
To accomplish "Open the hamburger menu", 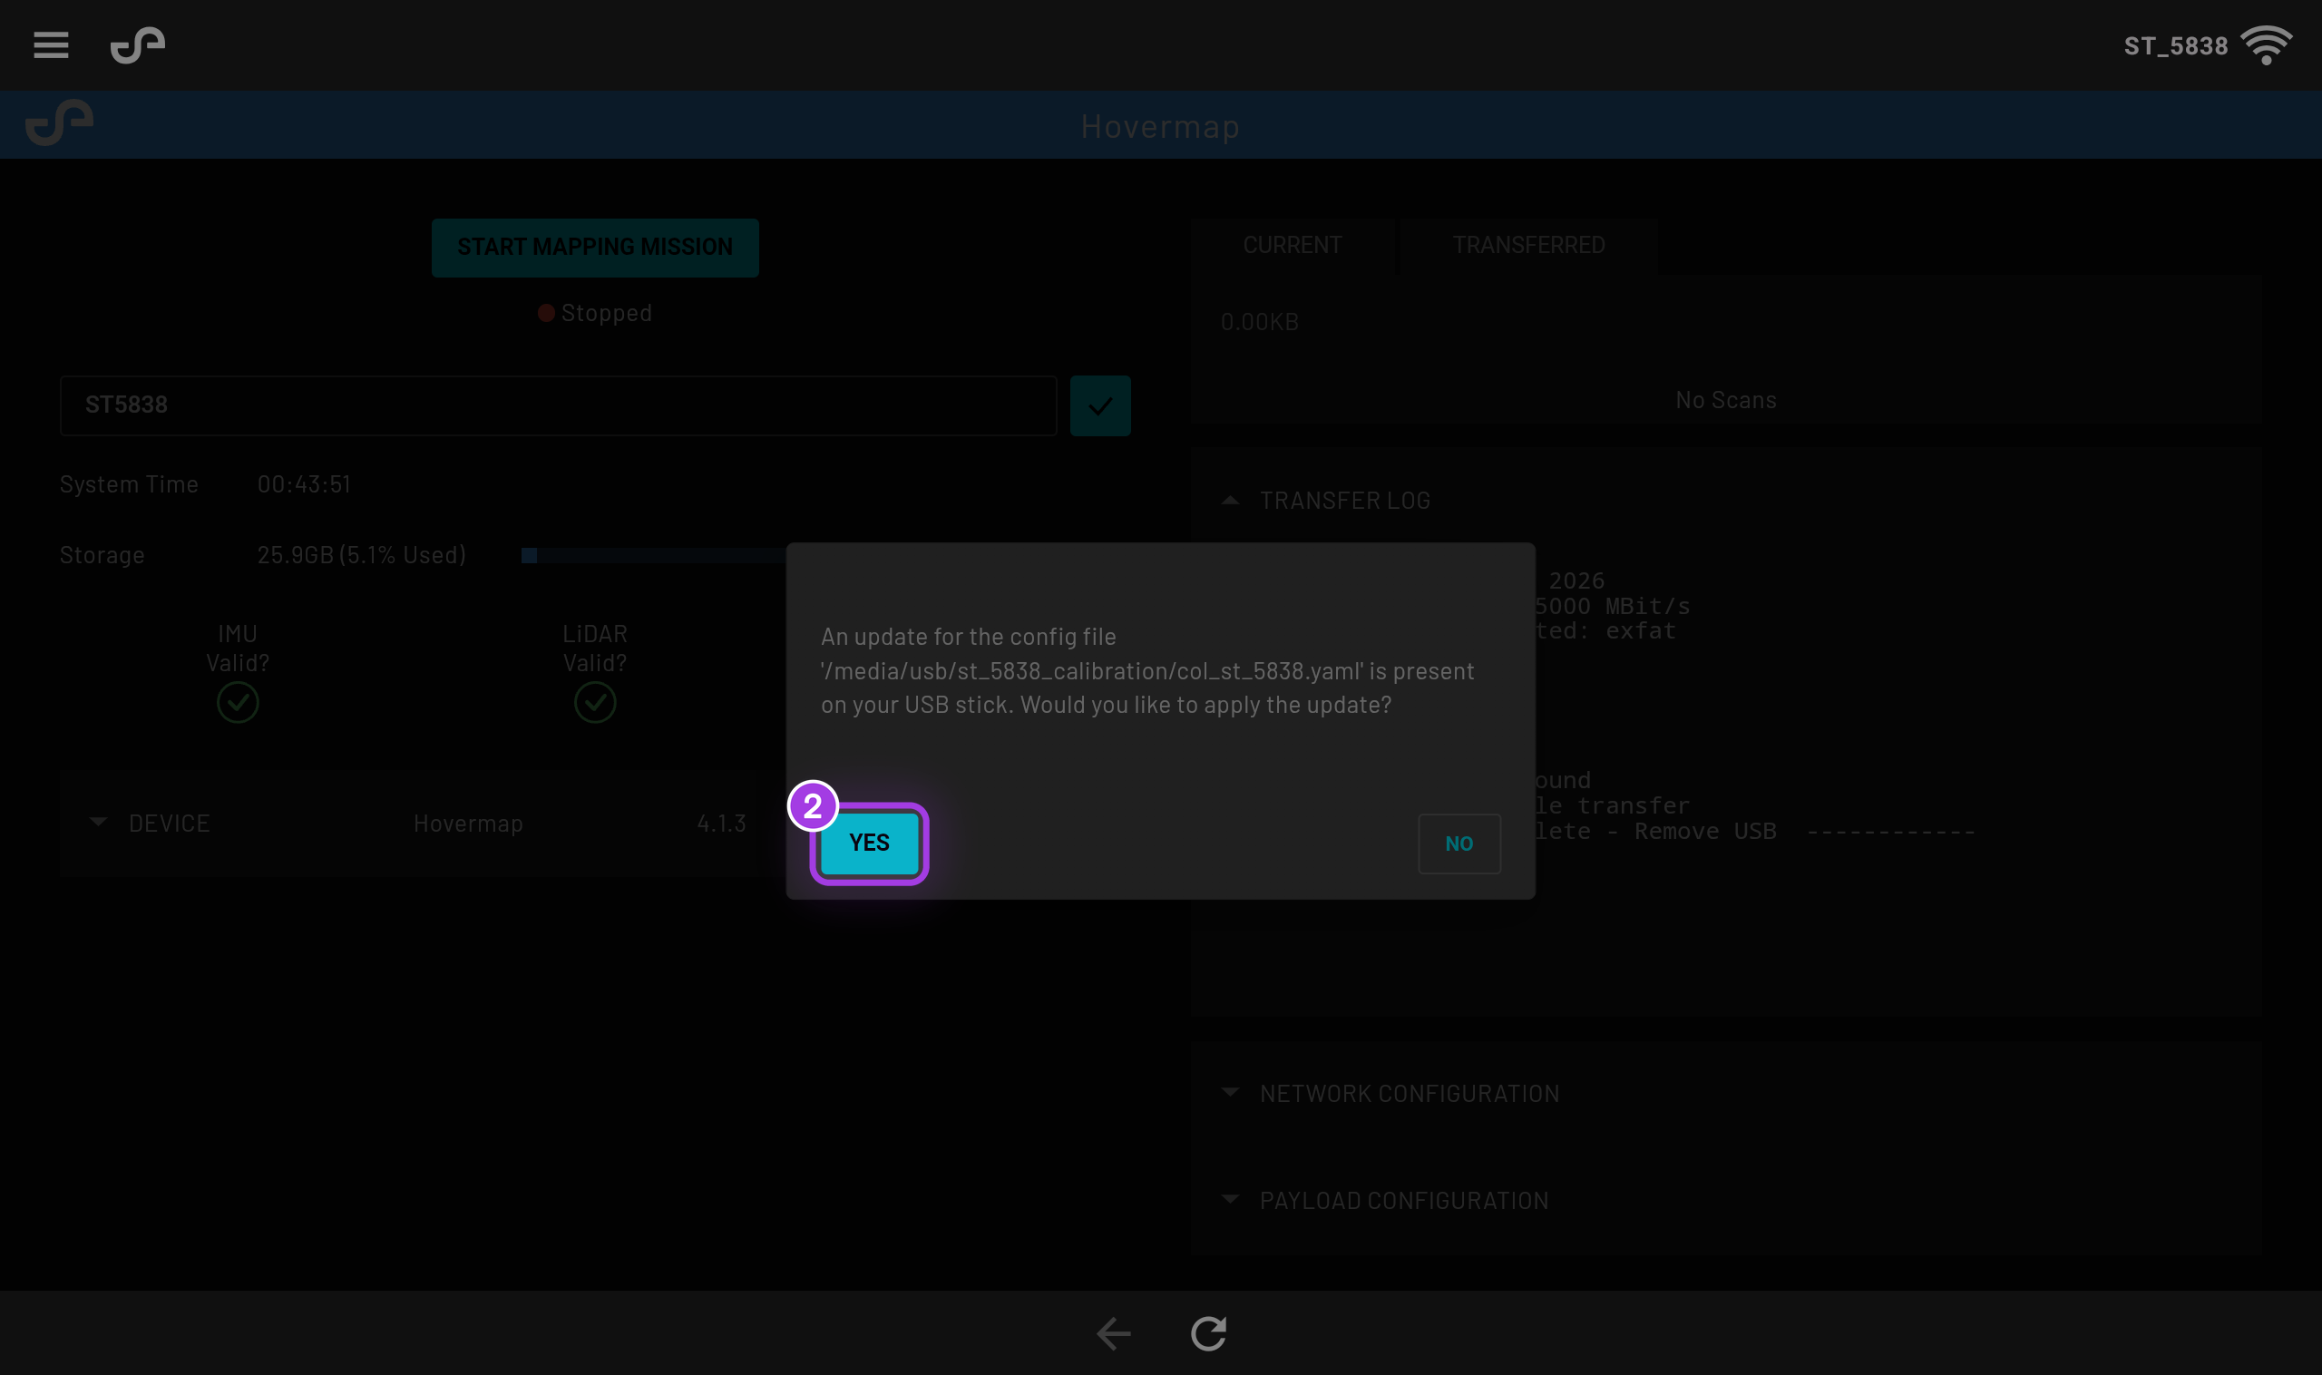I will point(51,44).
